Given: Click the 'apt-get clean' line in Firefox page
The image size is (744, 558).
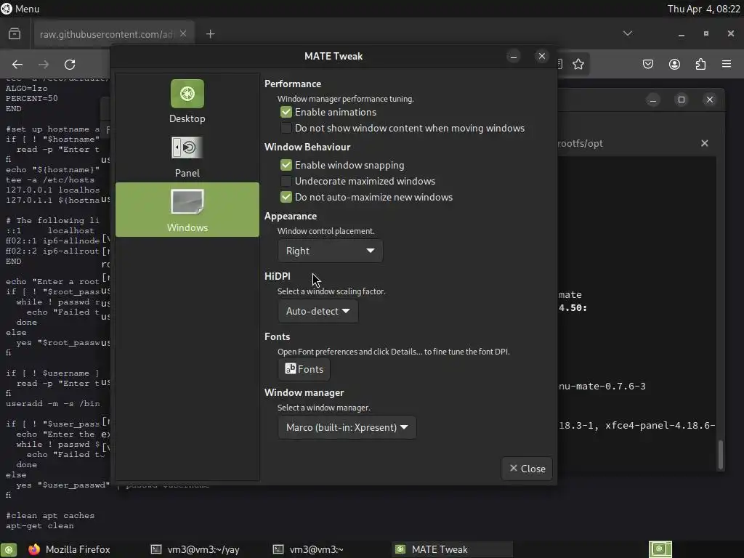Looking at the screenshot, I should point(40,526).
